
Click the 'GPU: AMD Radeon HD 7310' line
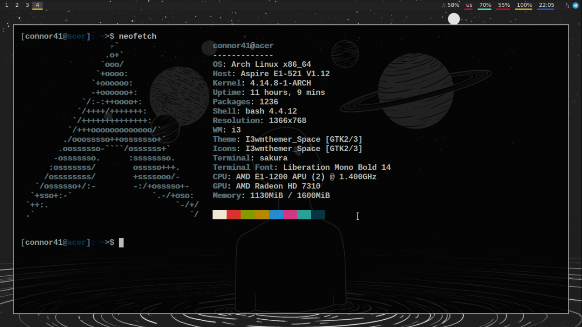coord(267,186)
